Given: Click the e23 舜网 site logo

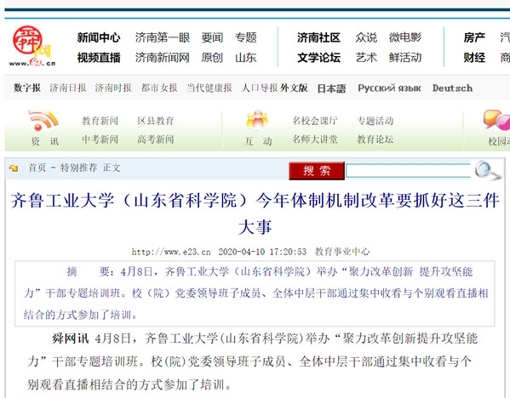Looking at the screenshot, I should coord(32,46).
